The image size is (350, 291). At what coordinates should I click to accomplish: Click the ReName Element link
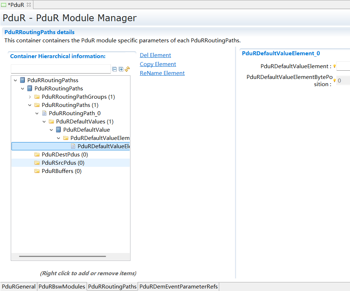click(162, 73)
